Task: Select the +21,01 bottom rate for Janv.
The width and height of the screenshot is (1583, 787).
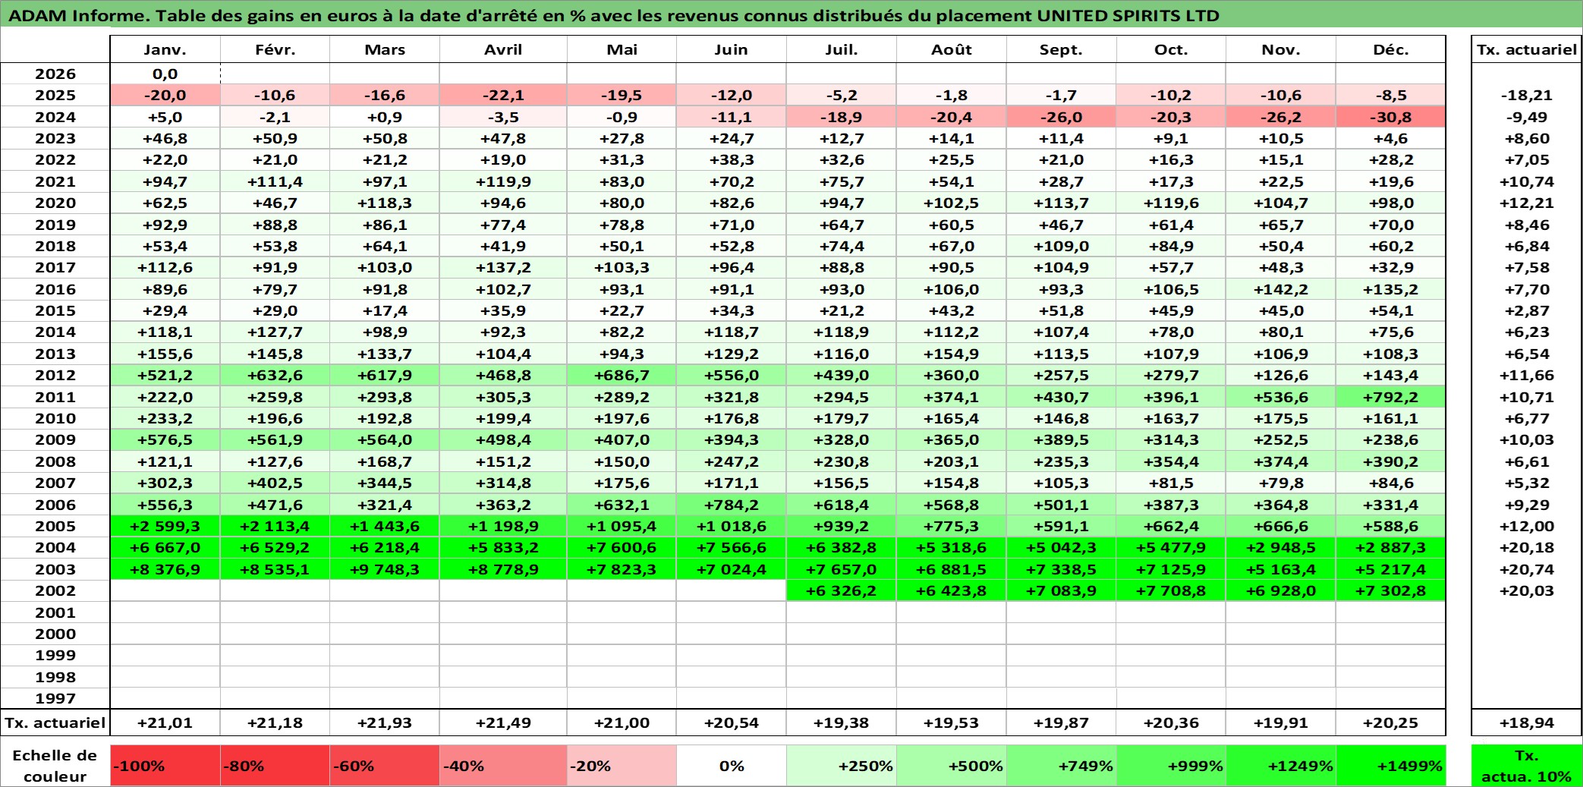Action: 165,722
